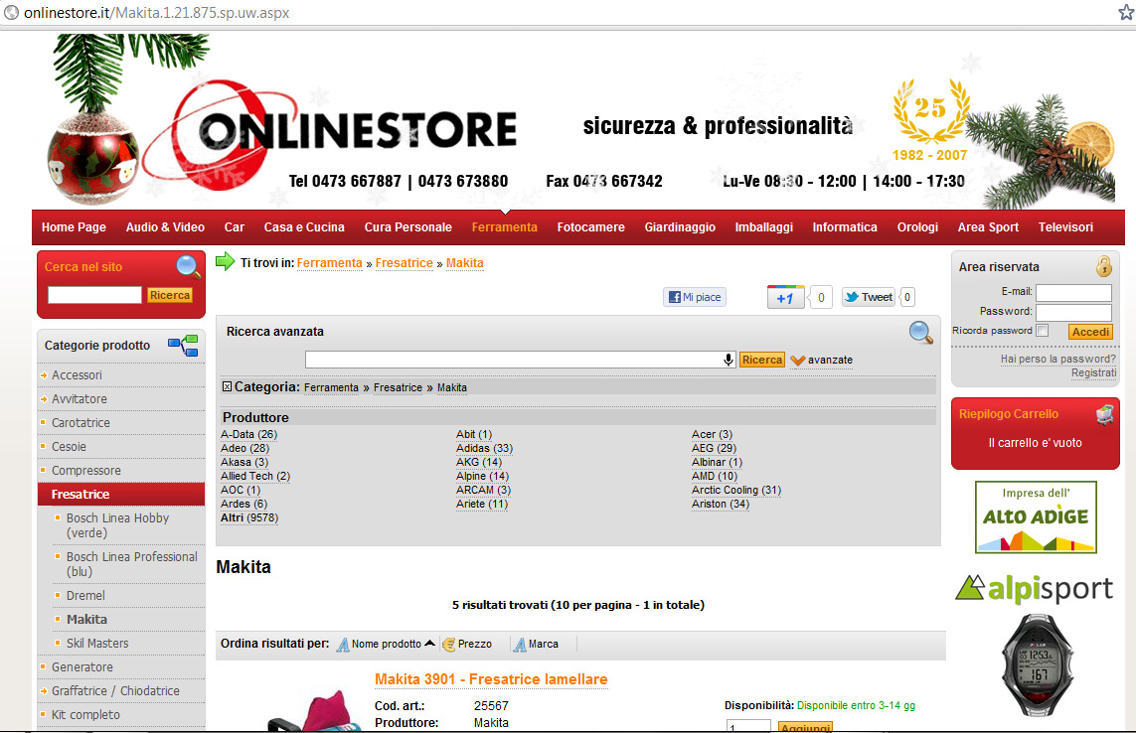Open the Fotocamere menu
This screenshot has height=733, width=1136.
(x=590, y=227)
